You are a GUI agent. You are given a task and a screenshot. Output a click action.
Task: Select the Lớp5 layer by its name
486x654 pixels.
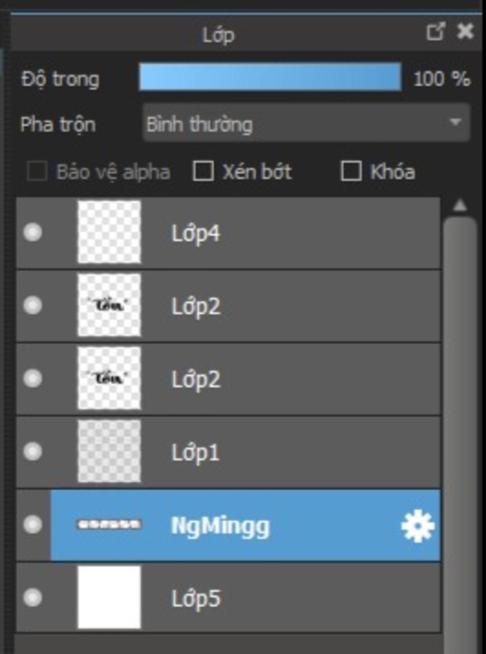pyautogui.click(x=196, y=598)
